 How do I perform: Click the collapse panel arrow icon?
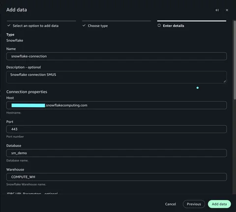click(x=217, y=10)
